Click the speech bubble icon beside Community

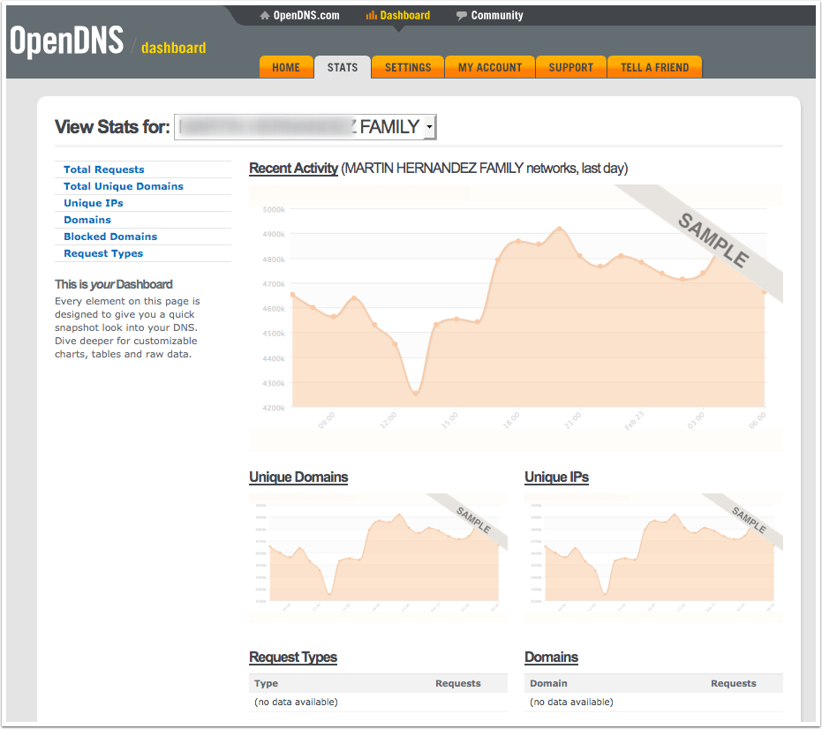pyautogui.click(x=461, y=16)
